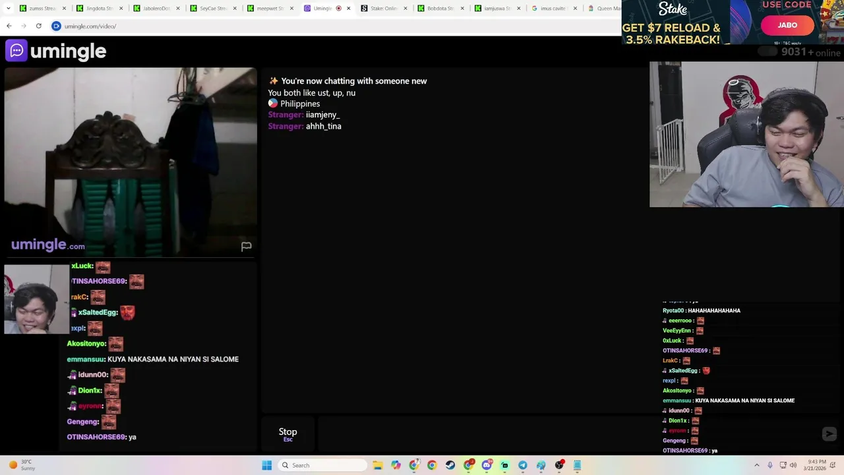This screenshot has height=475, width=844.
Task: Click the weather widget showing 30°C Sunny
Action: [x=21, y=465]
